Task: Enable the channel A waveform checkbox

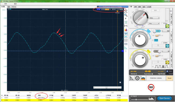Action: (x=153, y=40)
